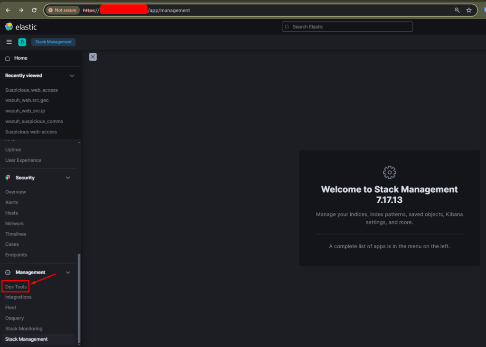Reload the current page
486x347 pixels.
(34, 10)
